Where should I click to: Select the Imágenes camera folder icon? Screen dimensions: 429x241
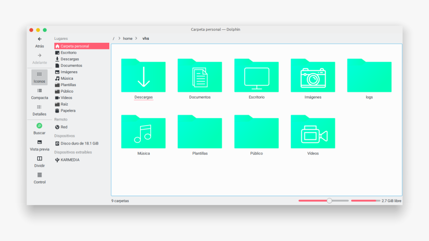coord(313,75)
